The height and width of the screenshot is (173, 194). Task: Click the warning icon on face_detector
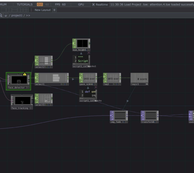(25, 74)
